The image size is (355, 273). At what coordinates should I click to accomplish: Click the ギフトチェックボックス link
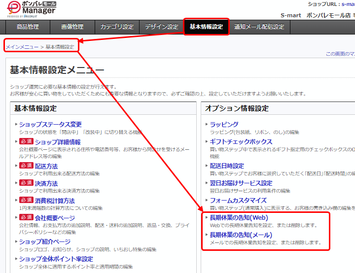click(x=241, y=142)
